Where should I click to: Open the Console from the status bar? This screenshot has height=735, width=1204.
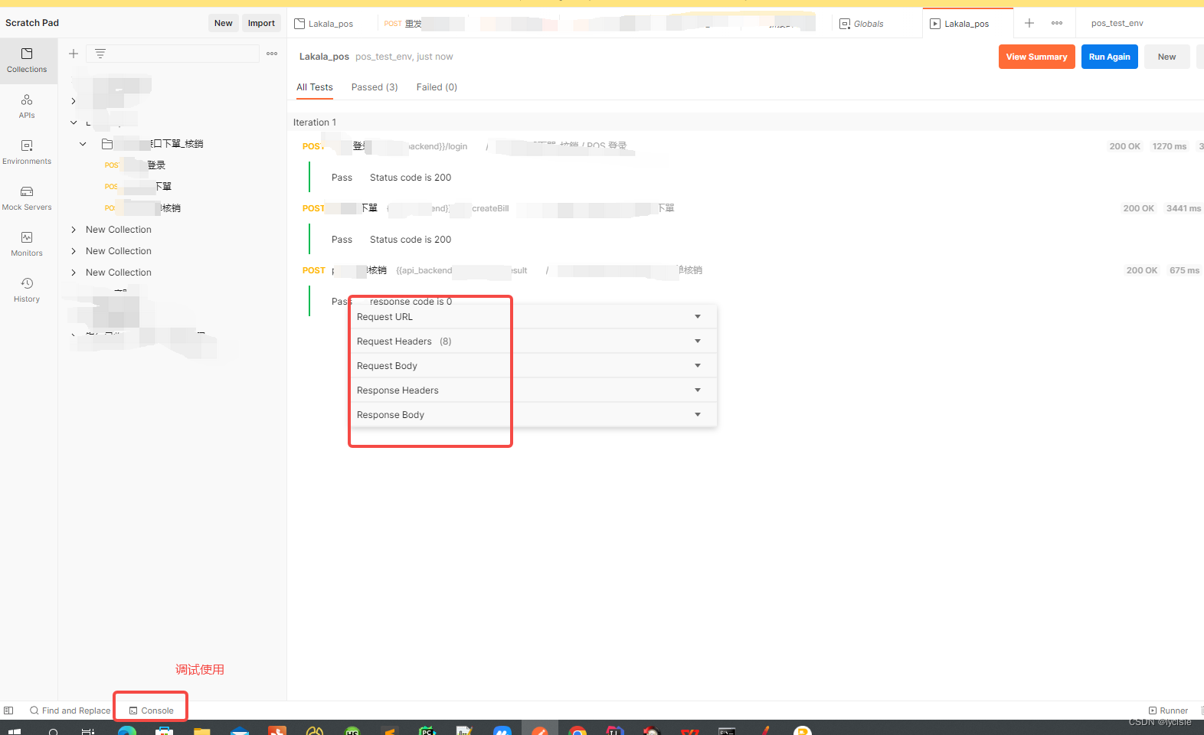coord(151,710)
